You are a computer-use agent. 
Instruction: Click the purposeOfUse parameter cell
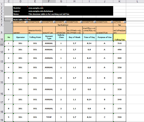tap(105, 30)
